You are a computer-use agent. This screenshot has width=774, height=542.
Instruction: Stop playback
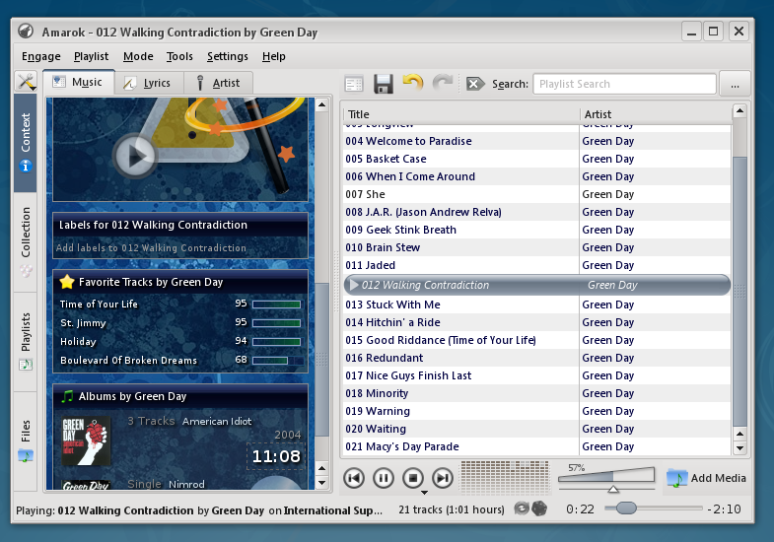pyautogui.click(x=413, y=478)
